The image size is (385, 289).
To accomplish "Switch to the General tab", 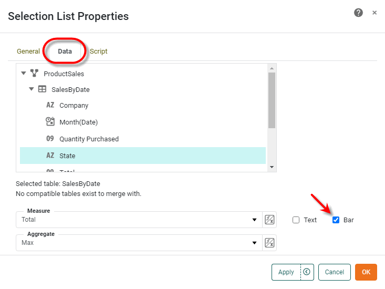I will [x=28, y=51].
